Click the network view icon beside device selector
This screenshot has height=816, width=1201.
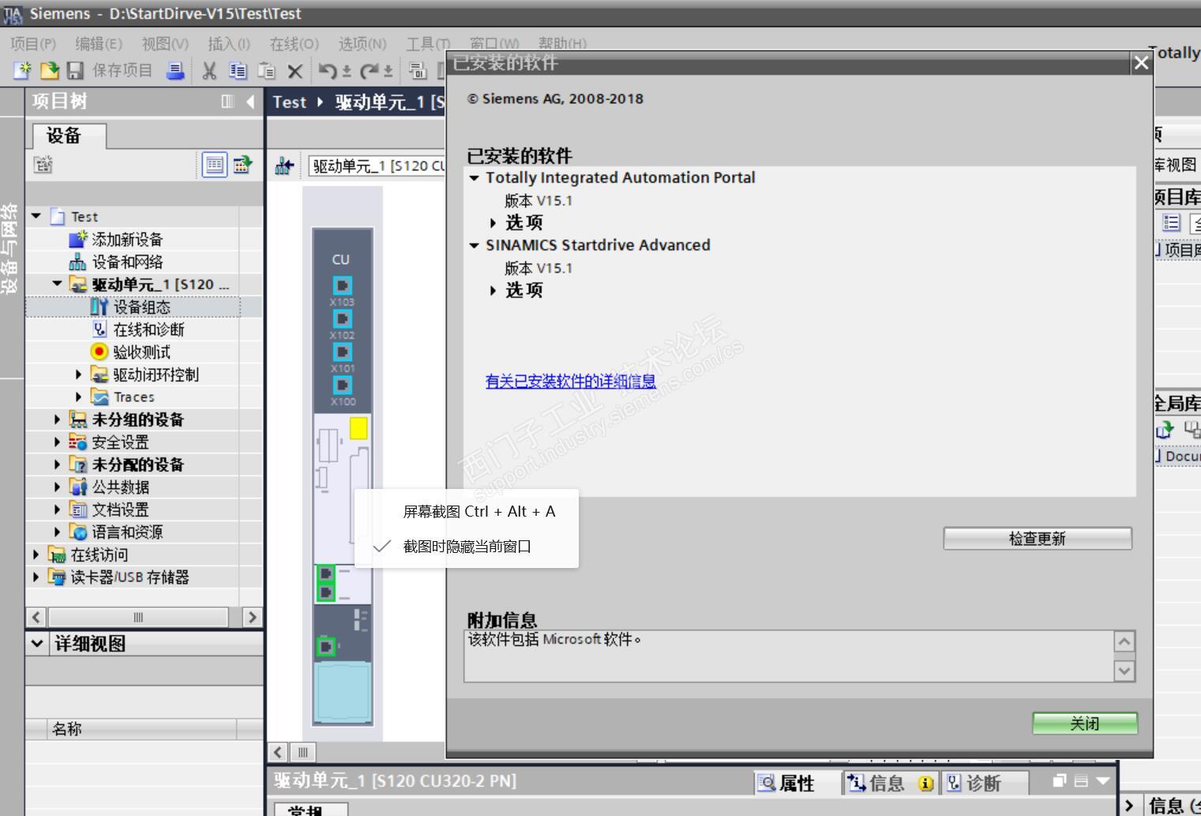tap(284, 166)
